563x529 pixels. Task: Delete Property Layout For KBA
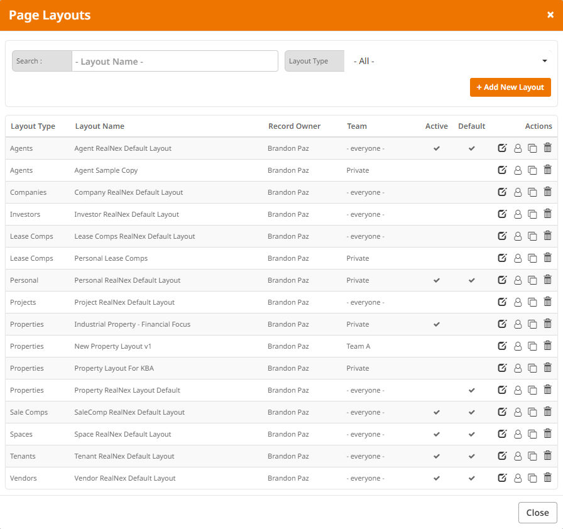point(547,368)
